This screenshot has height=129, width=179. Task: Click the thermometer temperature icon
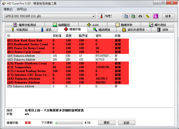[101, 16]
